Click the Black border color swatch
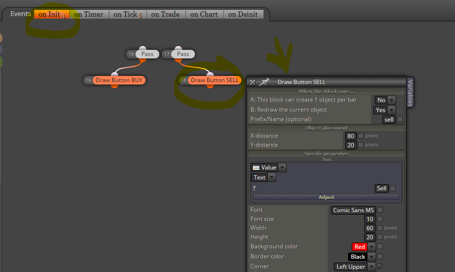Viewport: 455px width, 272px height. pos(358,257)
